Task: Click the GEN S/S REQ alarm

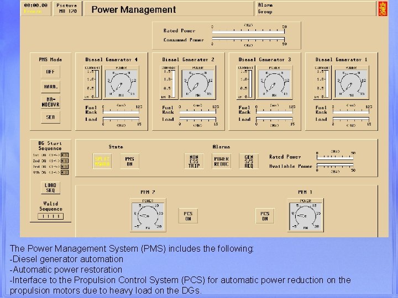Action: tap(249, 161)
